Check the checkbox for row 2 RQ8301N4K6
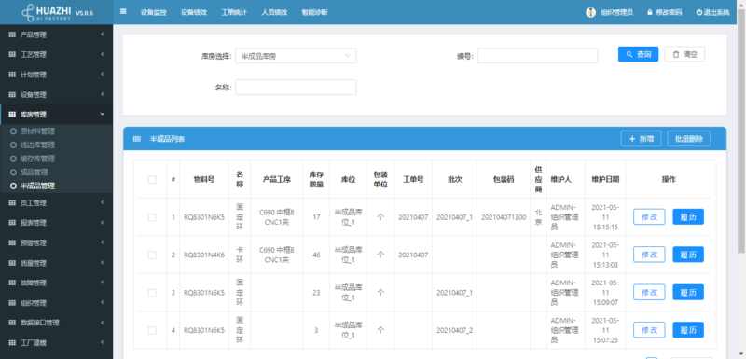 152,255
